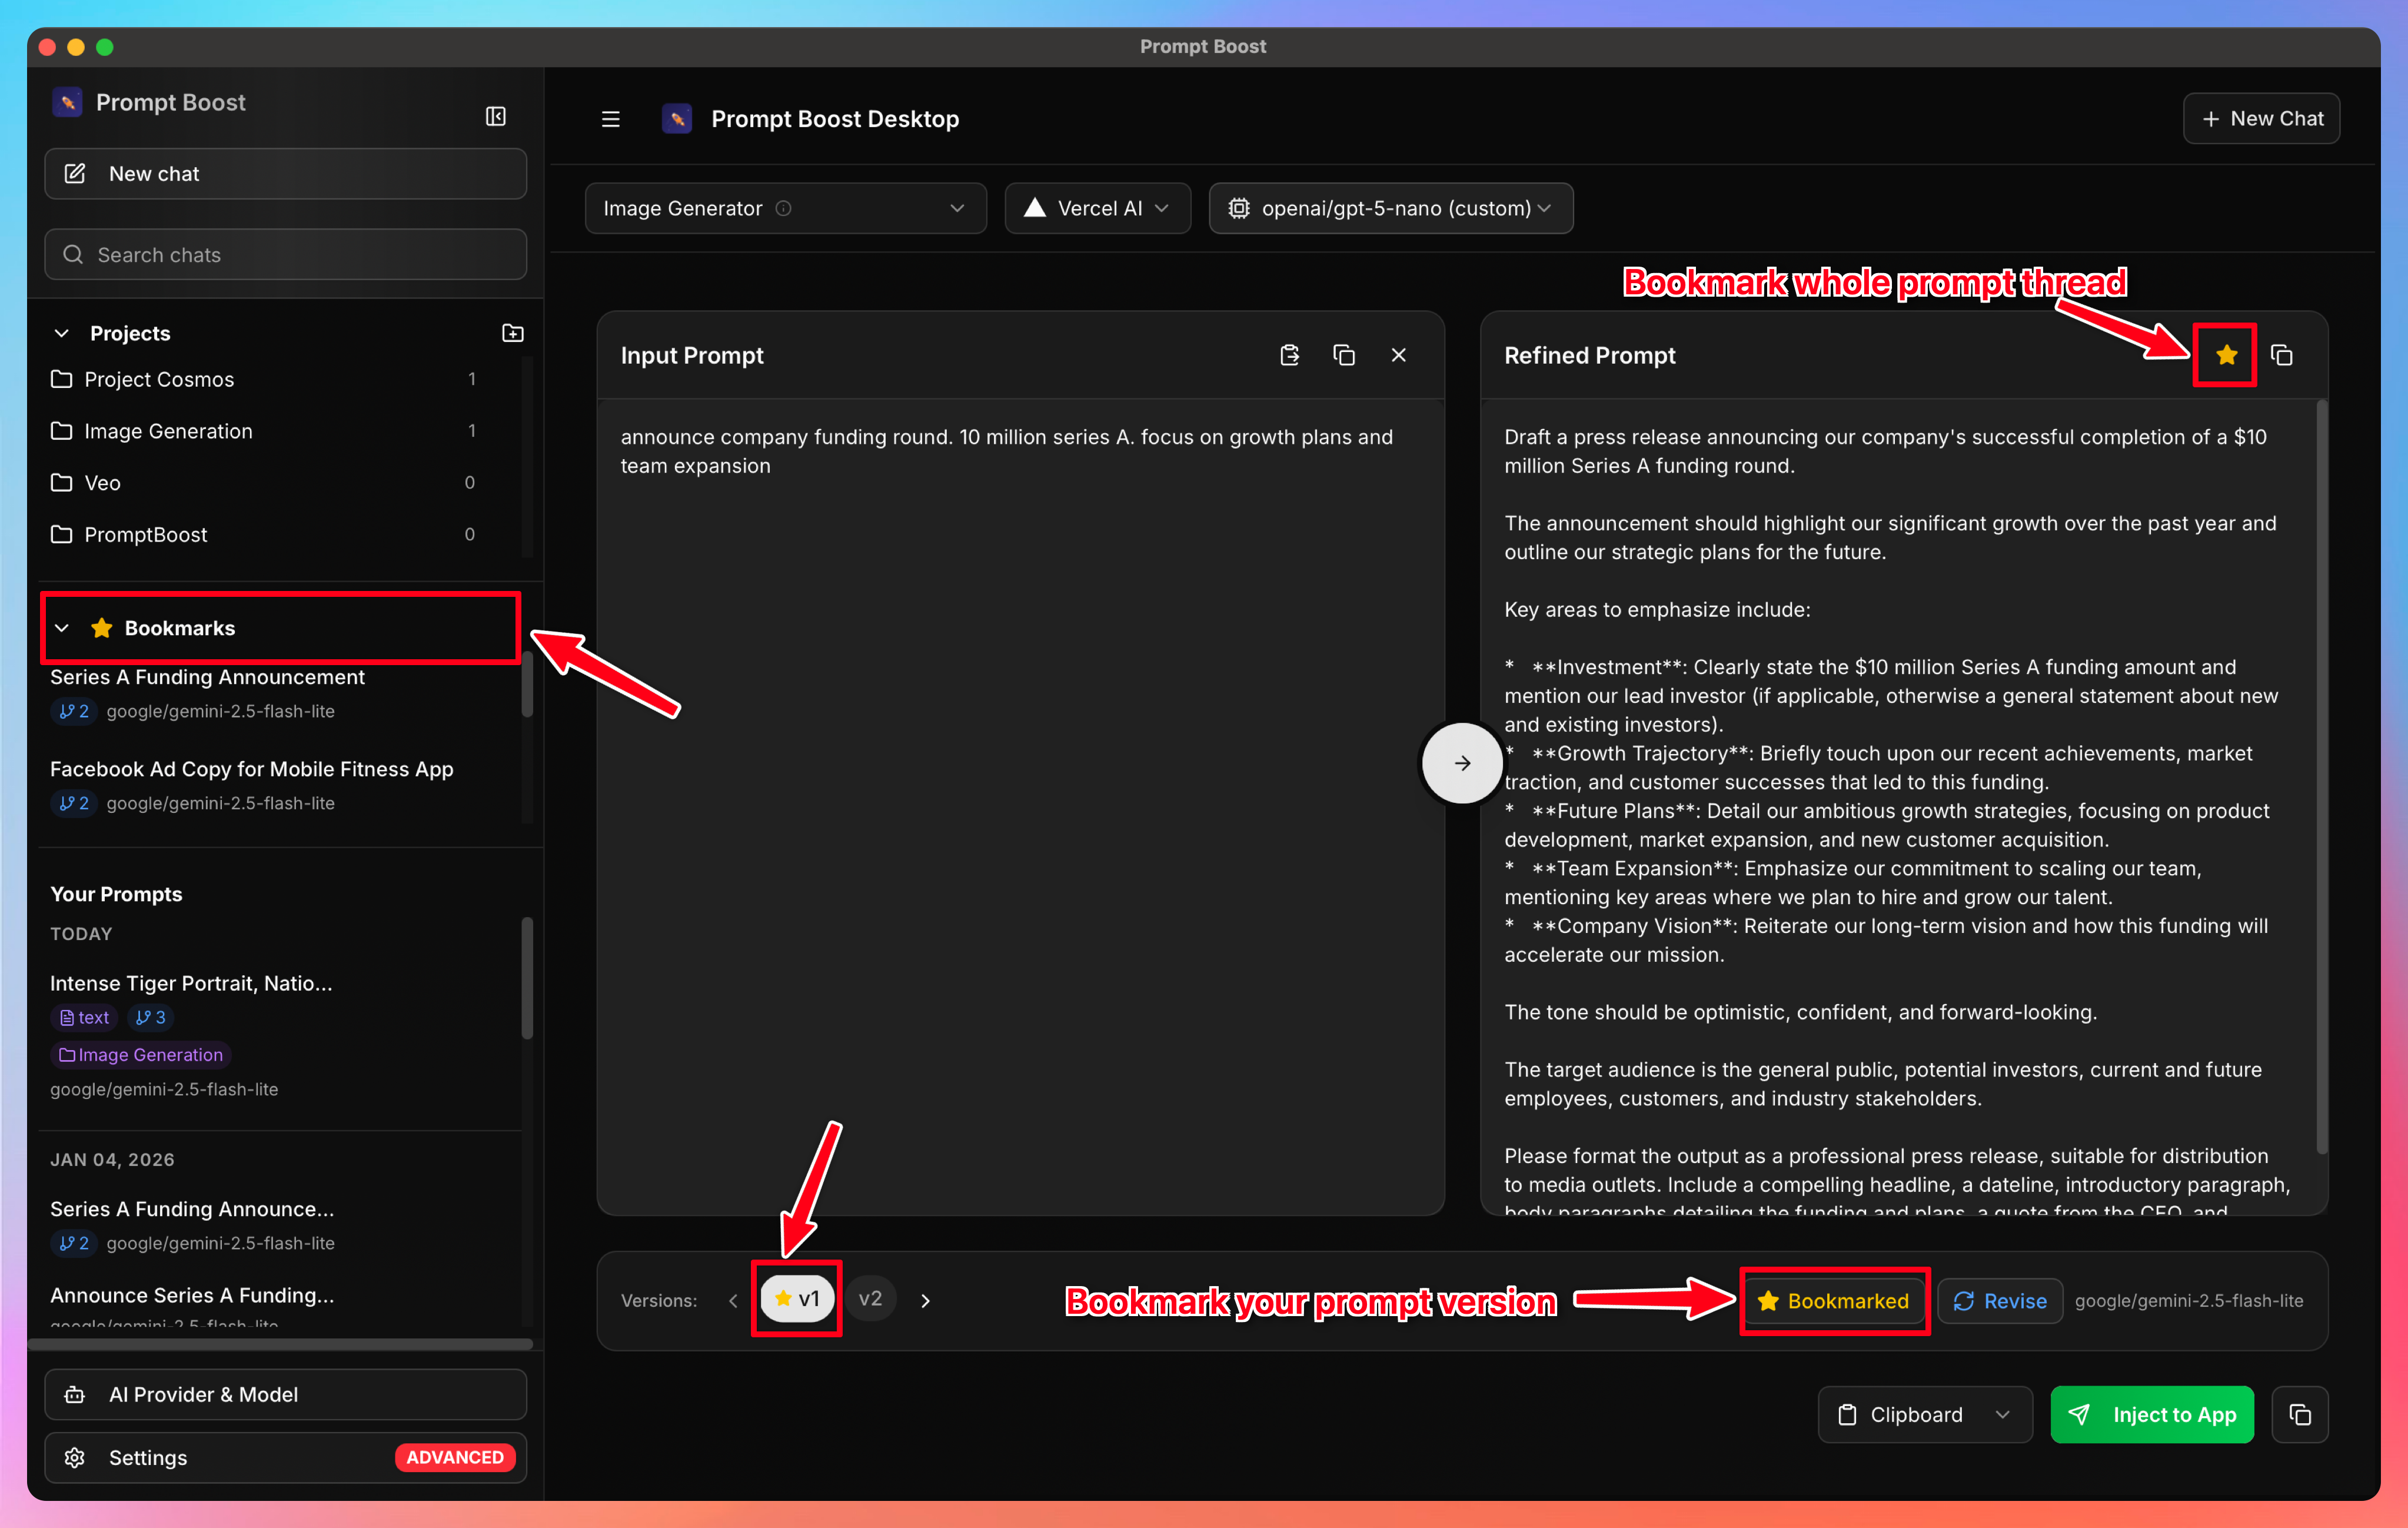Copy output via icon beside Inject to App
Viewport: 2408px width, 1528px height.
[x=2300, y=1414]
